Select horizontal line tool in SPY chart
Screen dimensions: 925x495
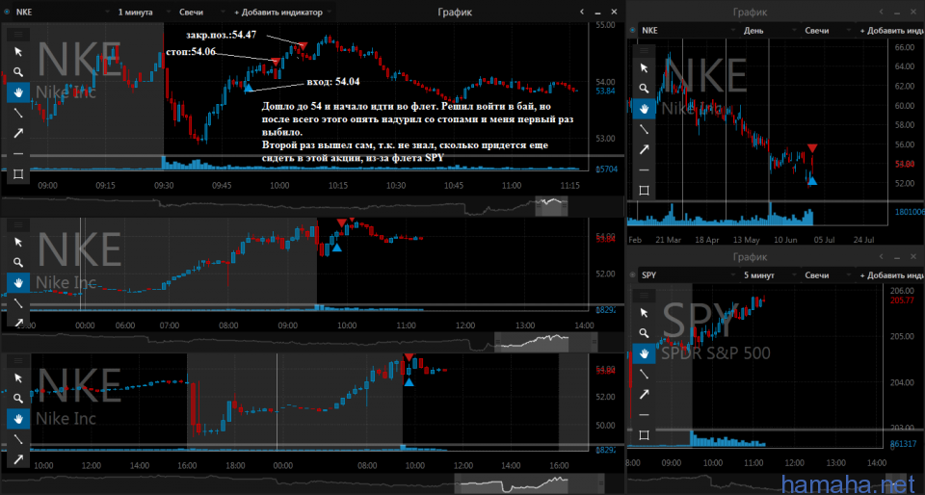[x=645, y=414]
